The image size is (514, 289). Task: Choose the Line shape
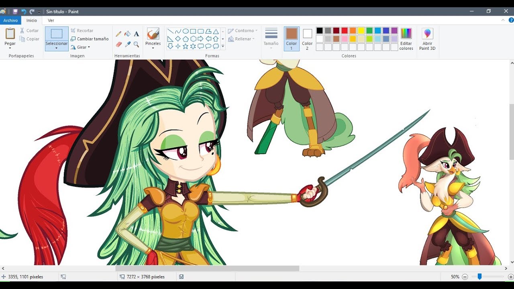point(170,31)
